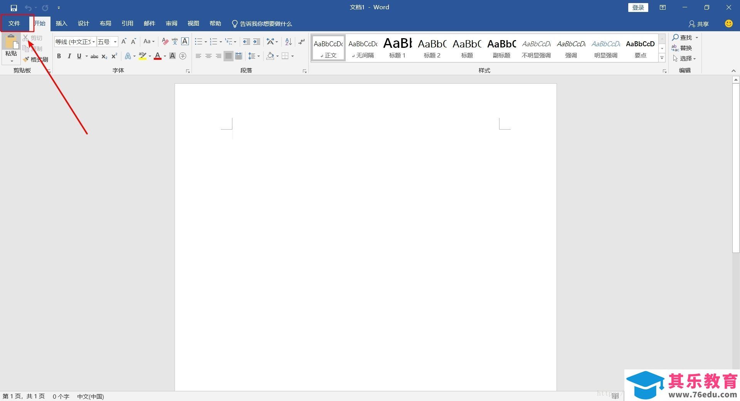The height and width of the screenshot is (401, 740).
Task: Click the decrease font size icon
Action: pyautogui.click(x=133, y=41)
